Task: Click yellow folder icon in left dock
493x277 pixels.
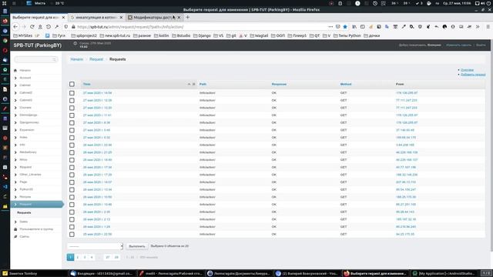Action: tap(5, 206)
